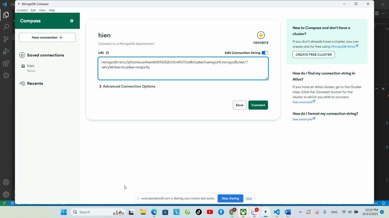Open VS Code Source Control icon
This screenshot has width=389, height=218.
click(6, 39)
